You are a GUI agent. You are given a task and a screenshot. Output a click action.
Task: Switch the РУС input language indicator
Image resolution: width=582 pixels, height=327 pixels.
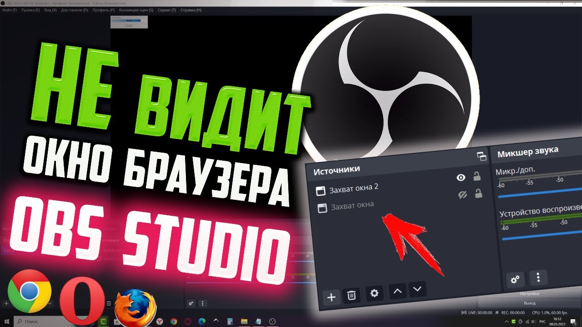(542, 322)
